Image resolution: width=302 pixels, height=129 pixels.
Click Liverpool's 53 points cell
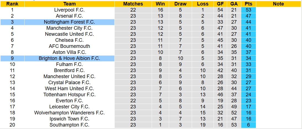tap(248, 10)
